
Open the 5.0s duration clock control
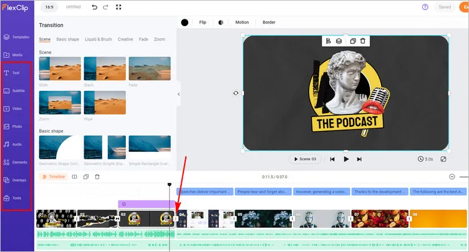click(x=425, y=159)
